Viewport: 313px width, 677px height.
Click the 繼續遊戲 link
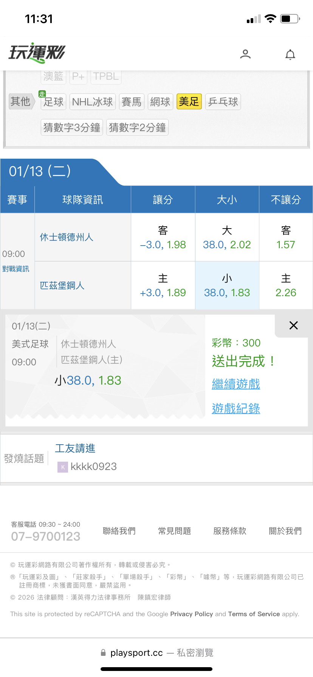[x=236, y=384]
